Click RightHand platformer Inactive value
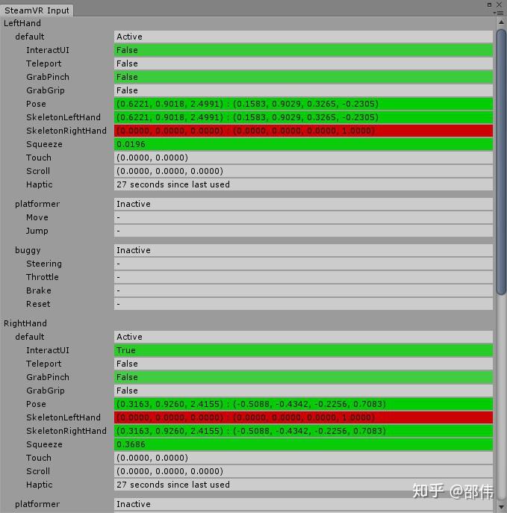 303,504
